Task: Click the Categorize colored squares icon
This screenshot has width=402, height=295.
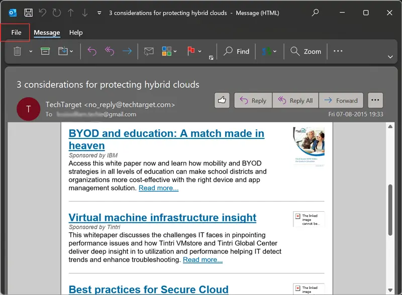Action: (166, 51)
